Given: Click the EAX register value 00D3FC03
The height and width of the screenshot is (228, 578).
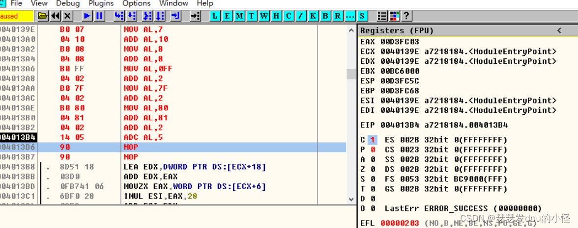Looking at the screenshot, I should point(400,42).
